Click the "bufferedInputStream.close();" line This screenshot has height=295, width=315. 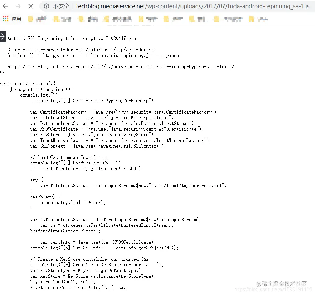pos(65,231)
